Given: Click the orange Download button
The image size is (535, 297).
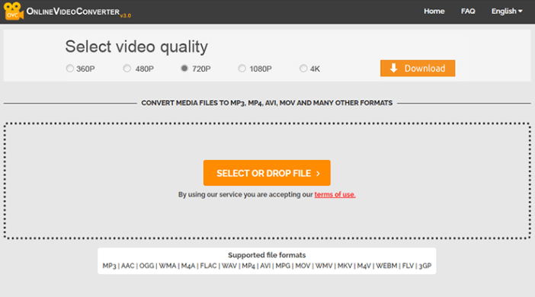Looking at the screenshot, I should pos(418,69).
